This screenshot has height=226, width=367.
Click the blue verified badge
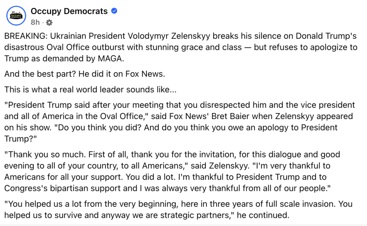pyautogui.click(x=114, y=11)
